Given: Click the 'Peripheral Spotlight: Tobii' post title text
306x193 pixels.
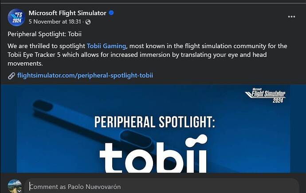Looking at the screenshot, I should 44,34.
